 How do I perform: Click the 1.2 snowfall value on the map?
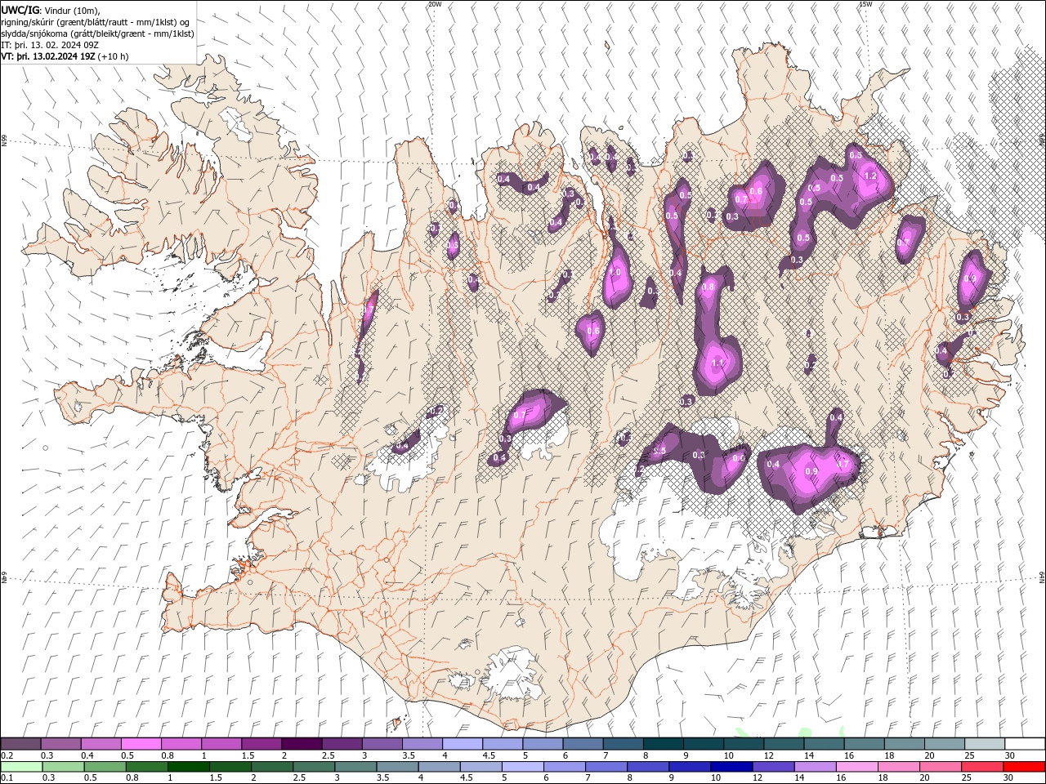[869, 176]
